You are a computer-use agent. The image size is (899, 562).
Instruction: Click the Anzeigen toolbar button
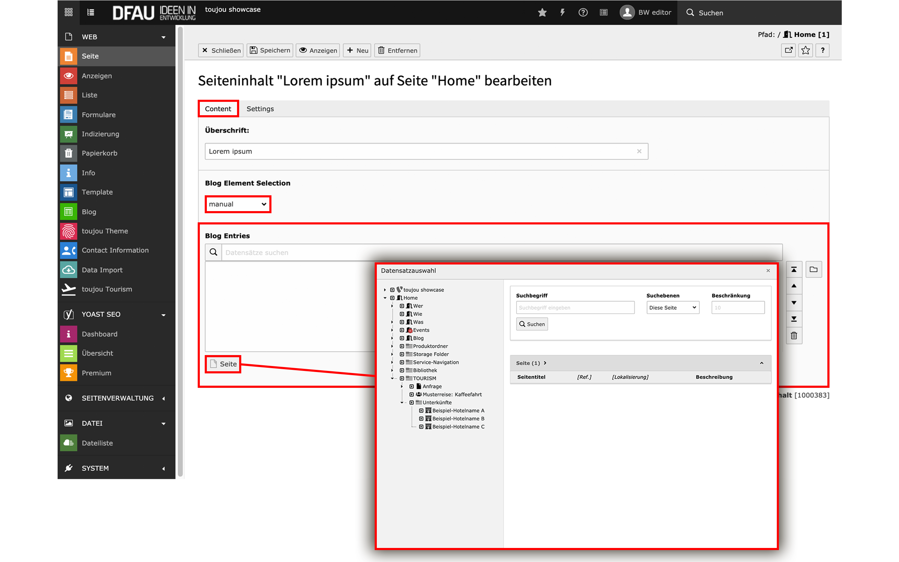pos(318,50)
